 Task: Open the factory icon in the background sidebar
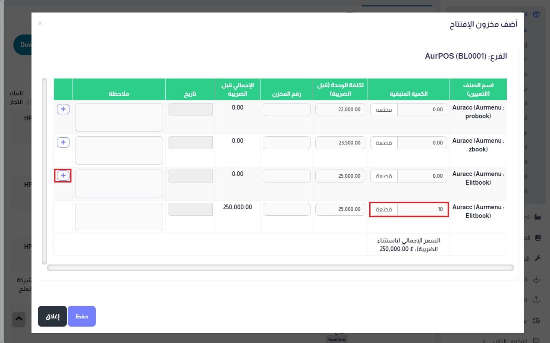click(537, 217)
